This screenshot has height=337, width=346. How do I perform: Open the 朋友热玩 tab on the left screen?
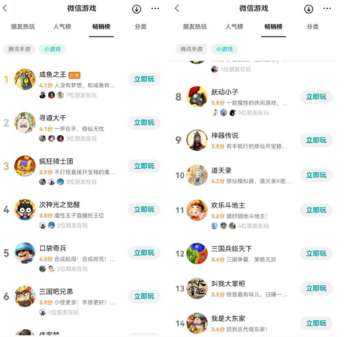tap(23, 27)
